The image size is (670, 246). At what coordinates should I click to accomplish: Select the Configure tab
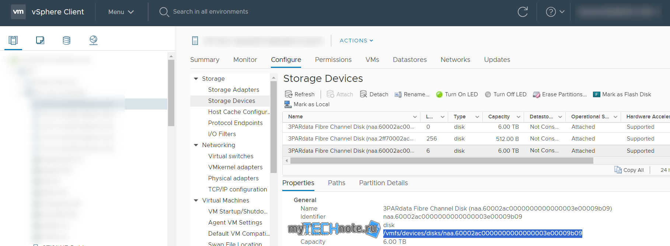[x=286, y=60]
